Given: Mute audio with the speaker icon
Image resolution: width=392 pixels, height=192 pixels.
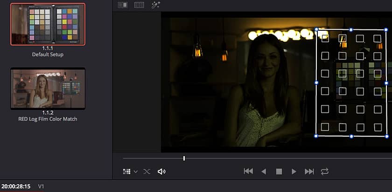Looking at the screenshot, I should [x=162, y=171].
